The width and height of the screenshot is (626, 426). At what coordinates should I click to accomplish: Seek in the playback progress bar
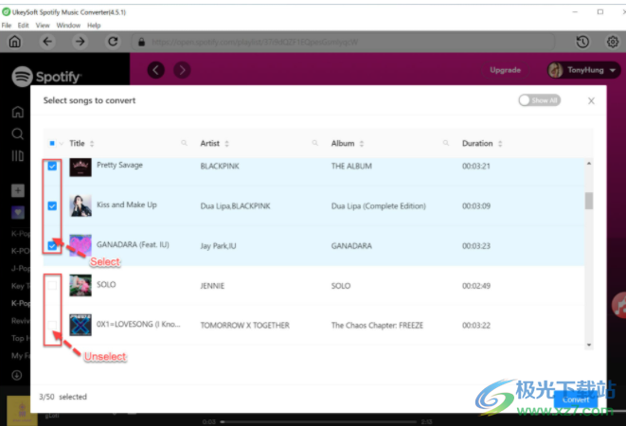point(318,421)
